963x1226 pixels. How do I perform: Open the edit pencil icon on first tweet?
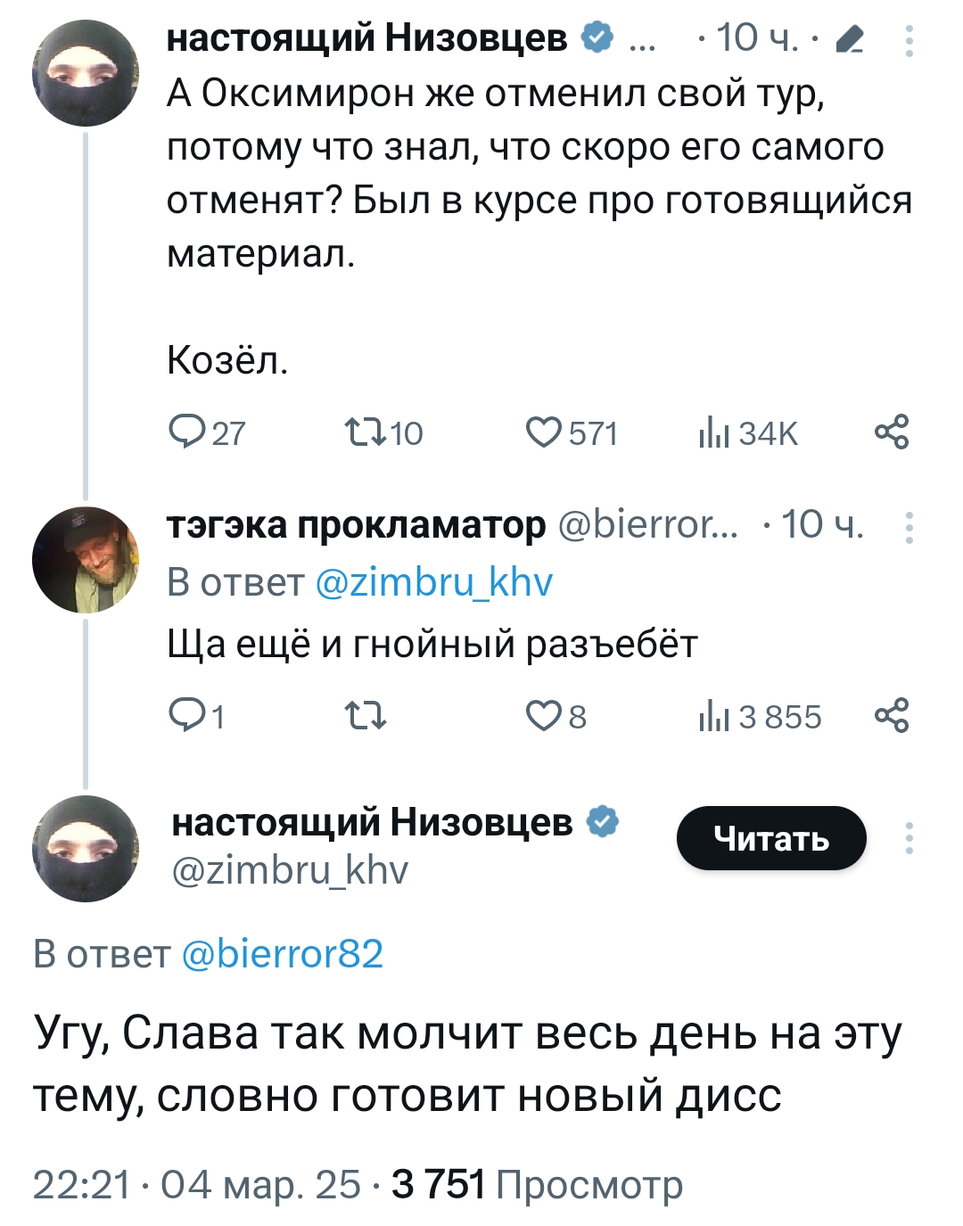coord(852,39)
